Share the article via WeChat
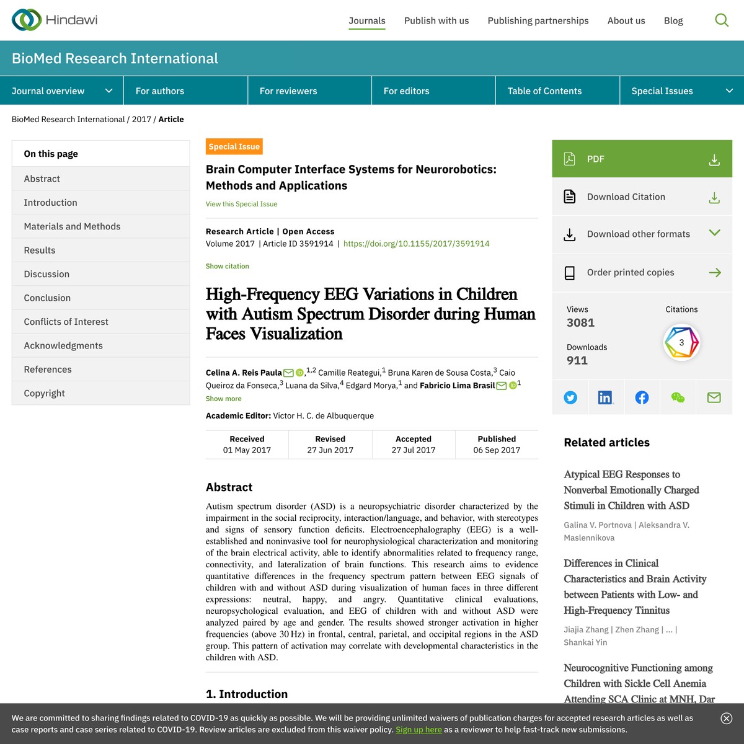Viewport: 744px width, 744px height. click(x=678, y=397)
